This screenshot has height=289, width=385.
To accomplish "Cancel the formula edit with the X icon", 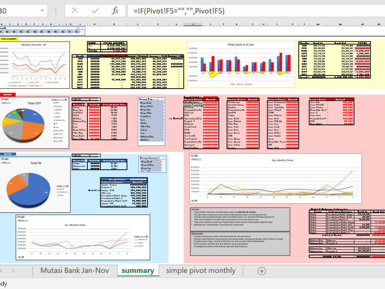I will pyautogui.click(x=75, y=10).
